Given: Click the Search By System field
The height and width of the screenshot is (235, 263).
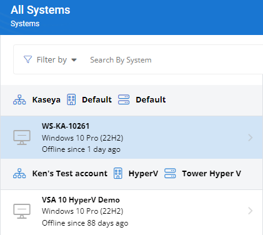Looking at the screenshot, I should point(121,60).
